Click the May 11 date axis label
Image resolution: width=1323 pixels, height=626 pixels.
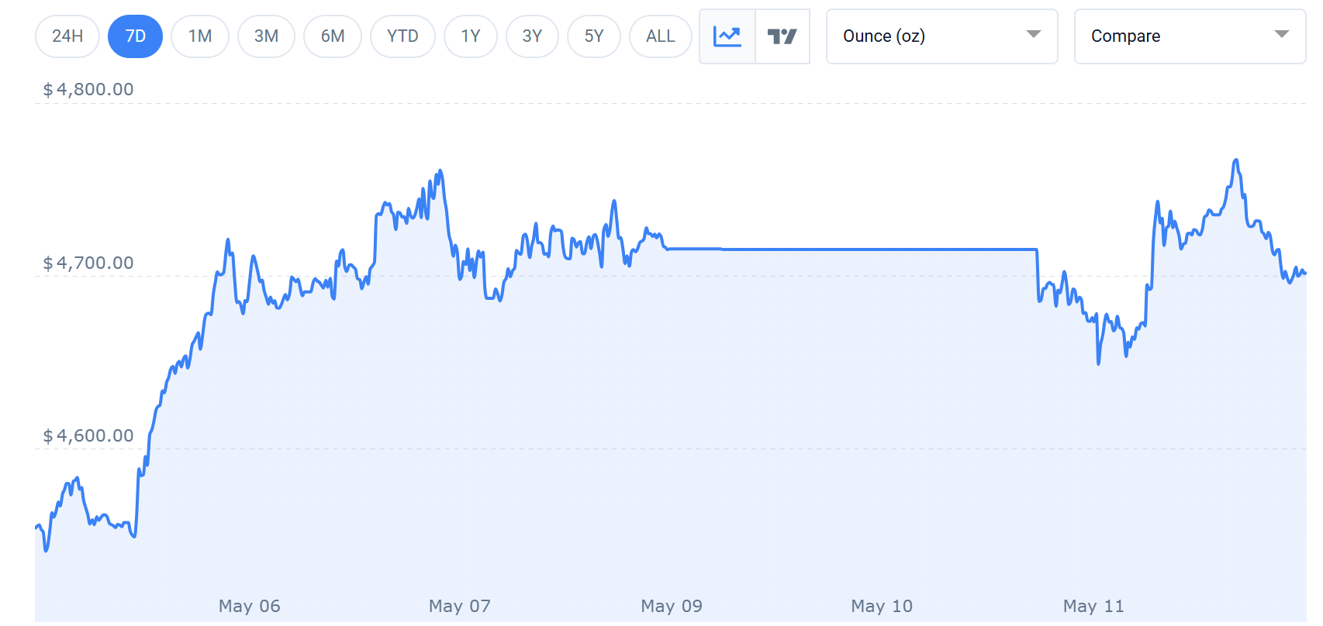(x=1093, y=606)
